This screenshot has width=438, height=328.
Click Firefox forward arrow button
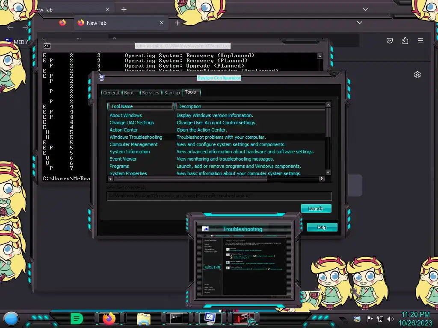click(x=26, y=27)
